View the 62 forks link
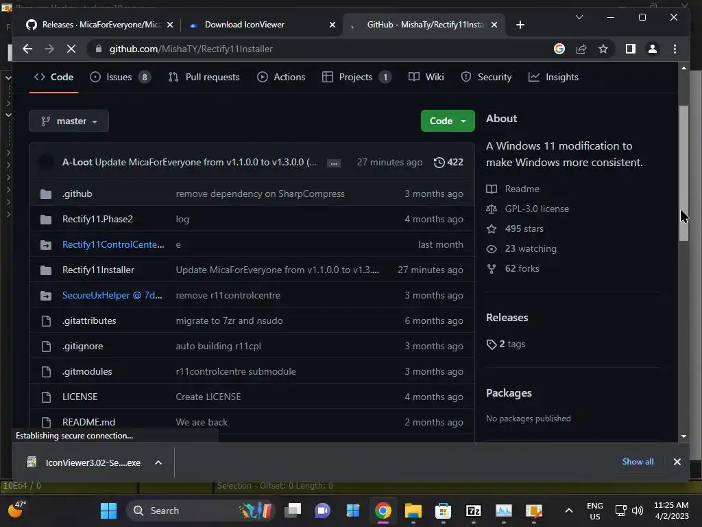 513,268
